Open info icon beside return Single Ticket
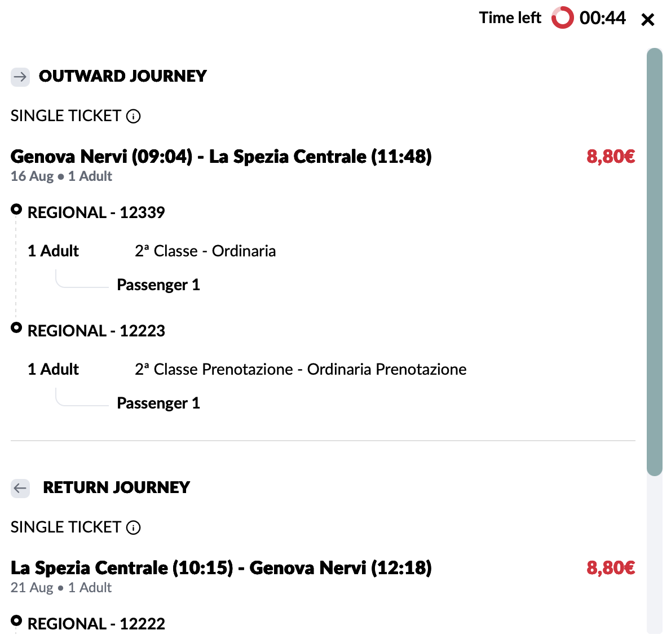671x639 pixels. [x=133, y=527]
